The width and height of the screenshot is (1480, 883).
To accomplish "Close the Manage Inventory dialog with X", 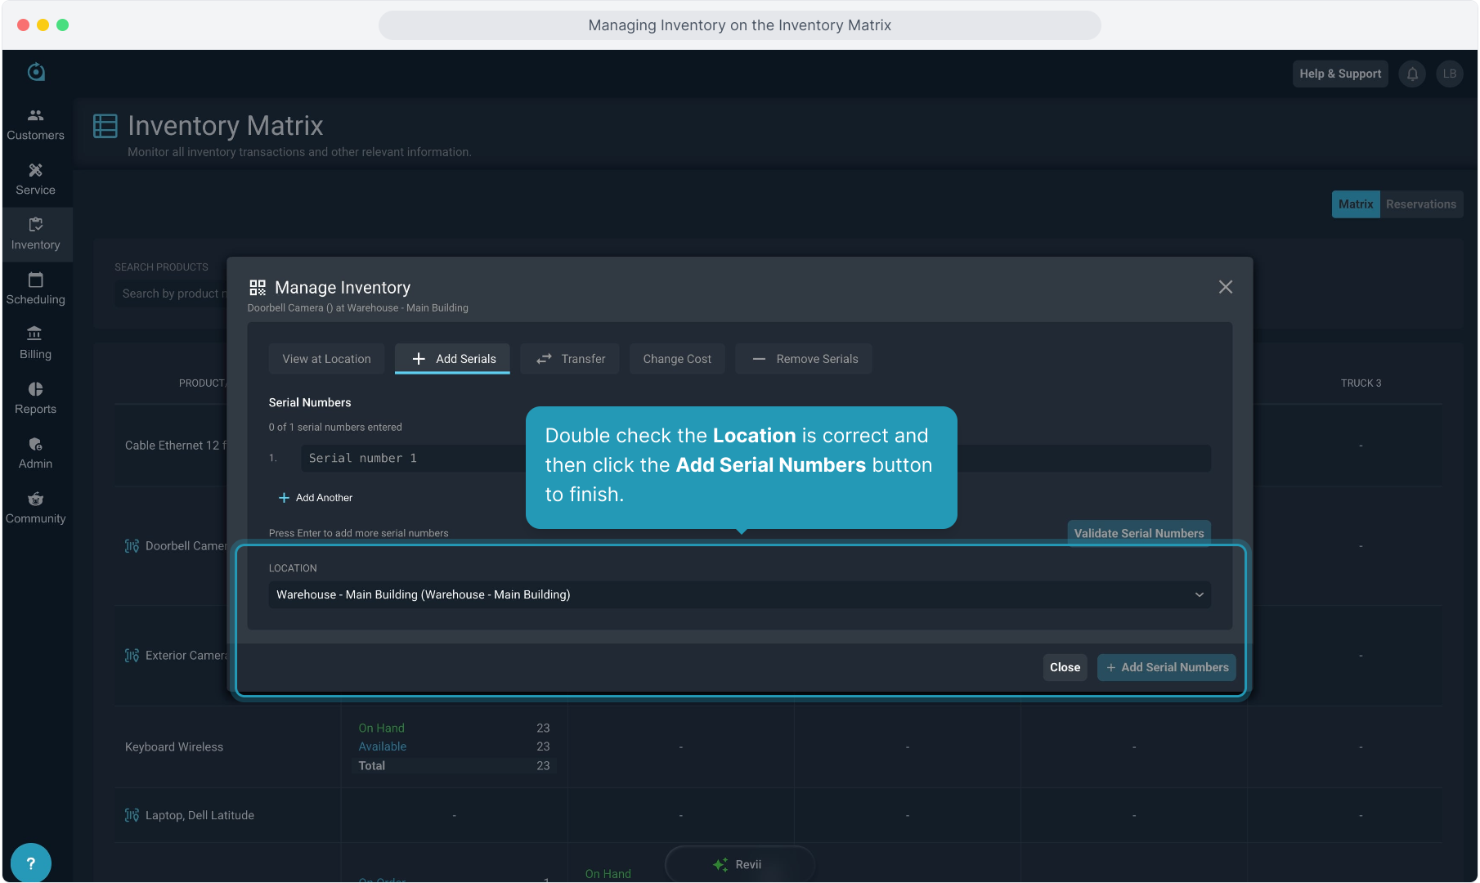I will [x=1225, y=287].
